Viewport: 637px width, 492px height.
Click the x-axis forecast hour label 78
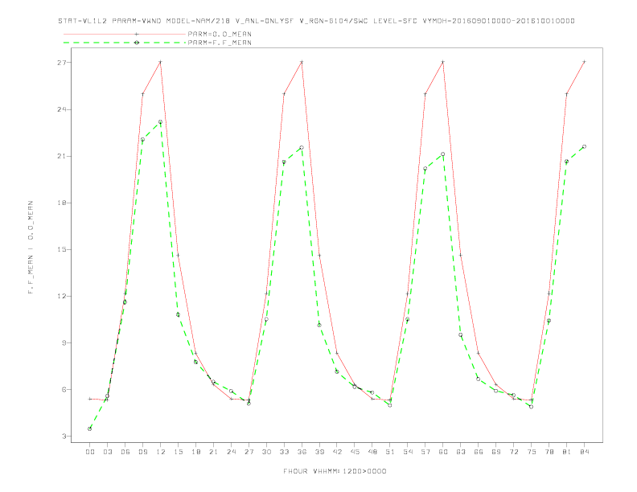click(549, 452)
